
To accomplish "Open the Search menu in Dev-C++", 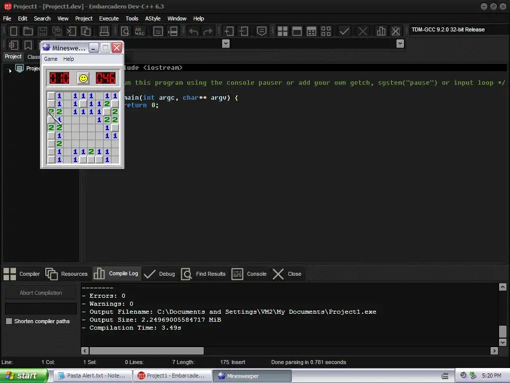I will click(42, 18).
